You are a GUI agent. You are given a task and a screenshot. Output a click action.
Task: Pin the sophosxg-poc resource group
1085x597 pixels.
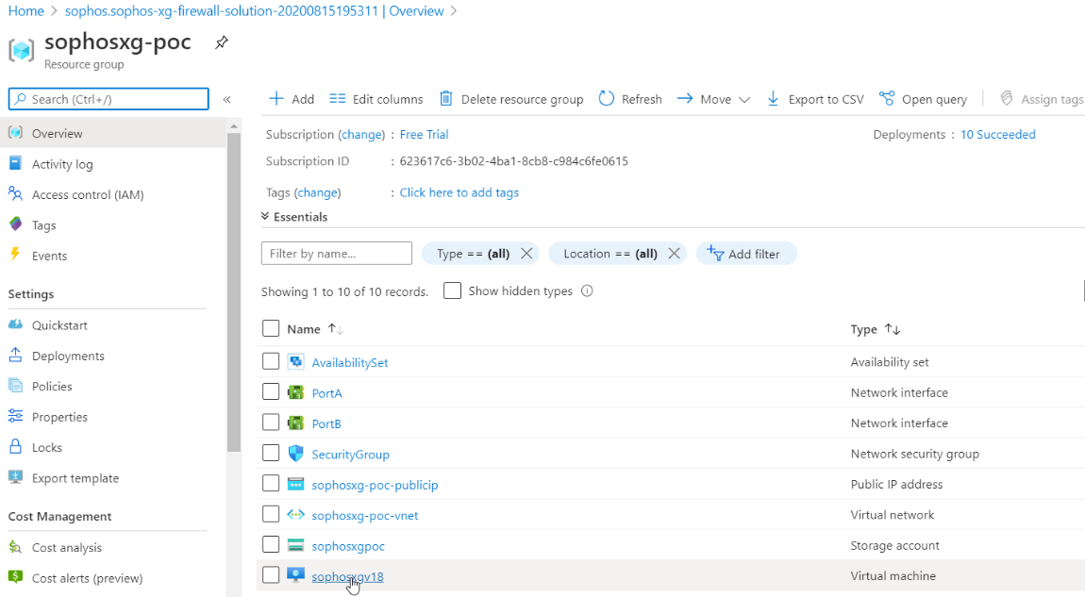tap(222, 42)
